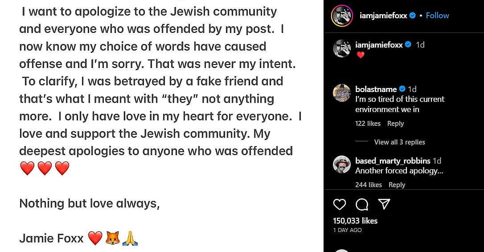Click the 1 DAY AGO timestamp

(x=347, y=230)
